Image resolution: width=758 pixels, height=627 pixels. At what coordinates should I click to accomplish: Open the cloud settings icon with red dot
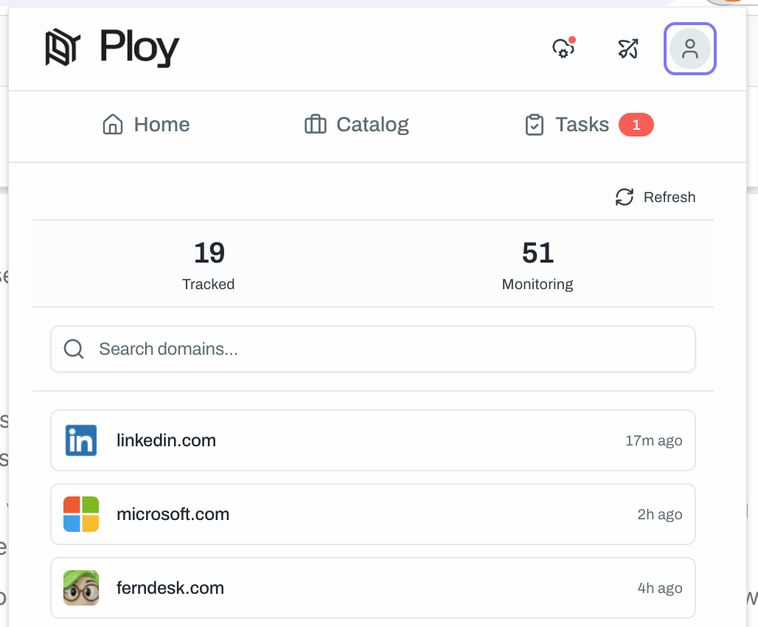pyautogui.click(x=563, y=49)
